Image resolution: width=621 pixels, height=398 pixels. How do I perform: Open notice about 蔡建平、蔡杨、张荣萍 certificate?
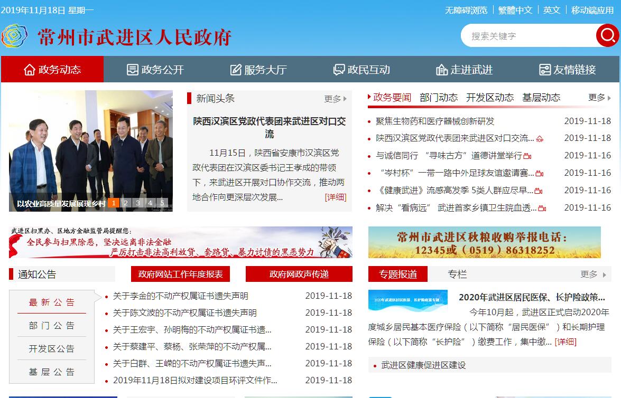(192, 347)
